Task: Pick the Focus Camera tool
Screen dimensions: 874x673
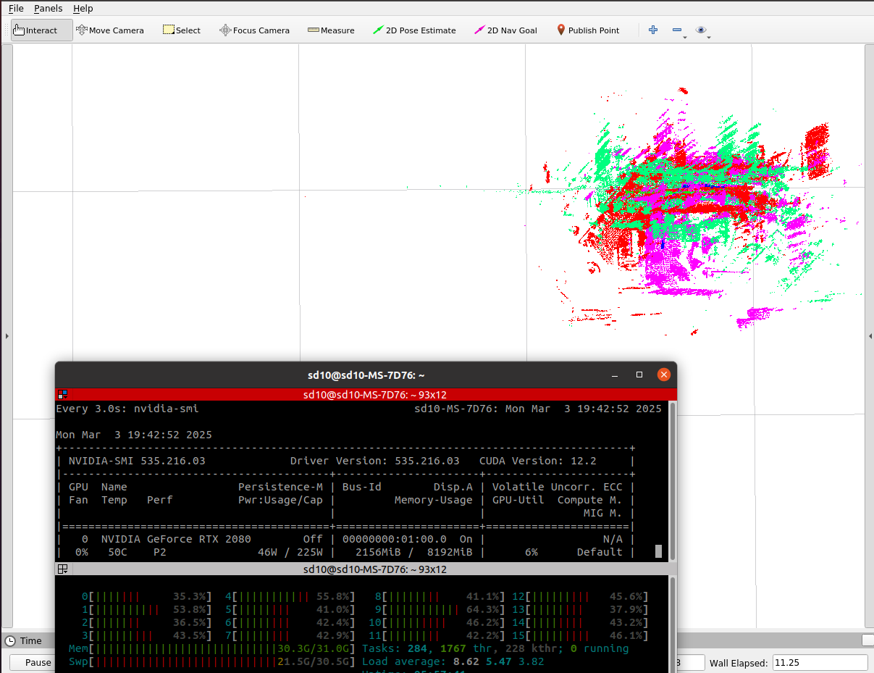Action: point(254,30)
